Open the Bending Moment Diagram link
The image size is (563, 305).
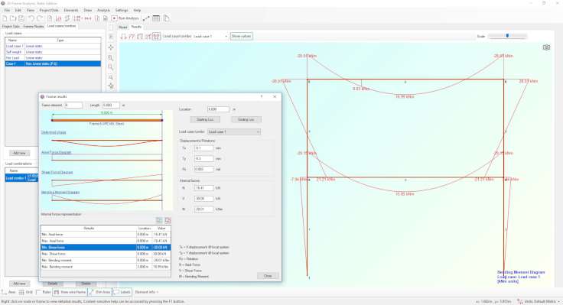coord(60,193)
